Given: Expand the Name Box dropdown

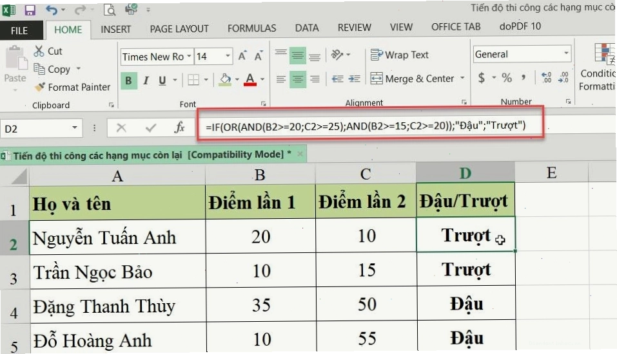Looking at the screenshot, I should (74, 127).
